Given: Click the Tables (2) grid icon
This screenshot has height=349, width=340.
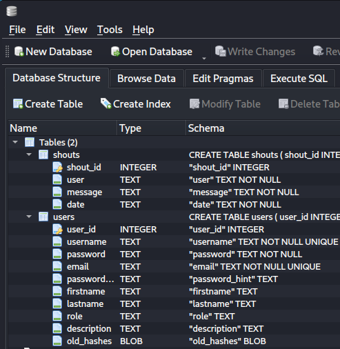Looking at the screenshot, I should point(30,142).
